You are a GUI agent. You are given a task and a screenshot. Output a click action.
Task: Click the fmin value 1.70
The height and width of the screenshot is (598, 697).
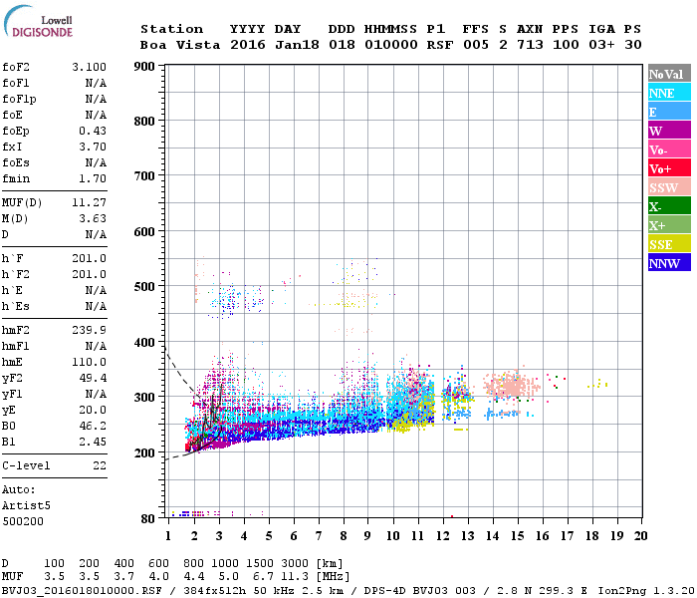pos(93,178)
